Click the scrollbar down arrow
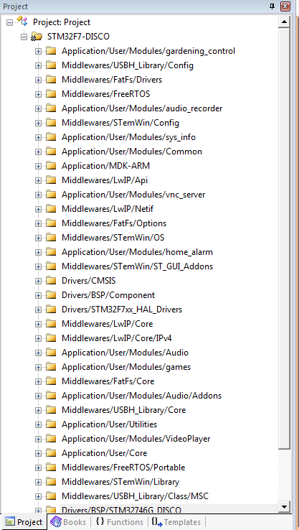Screen dimensions: 299x530 coord(284,507)
